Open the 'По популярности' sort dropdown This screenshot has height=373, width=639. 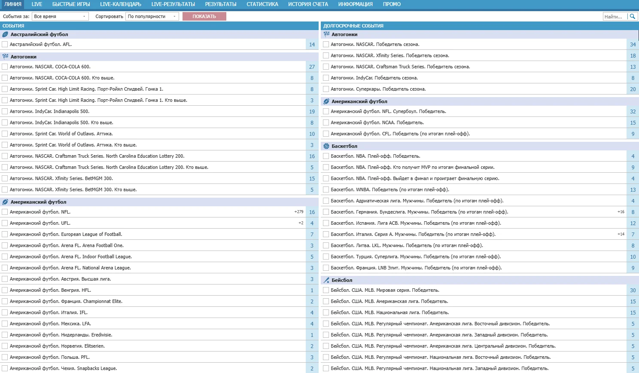tap(152, 16)
